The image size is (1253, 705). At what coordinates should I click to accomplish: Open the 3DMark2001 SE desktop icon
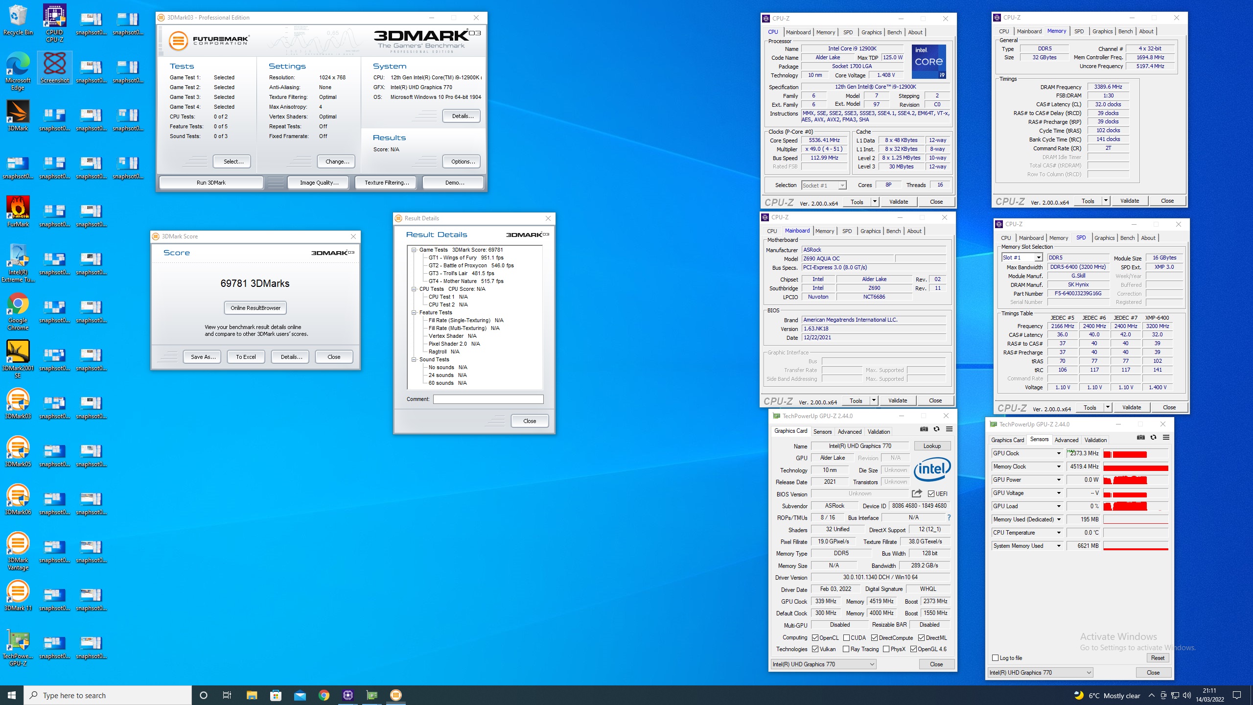coord(18,359)
